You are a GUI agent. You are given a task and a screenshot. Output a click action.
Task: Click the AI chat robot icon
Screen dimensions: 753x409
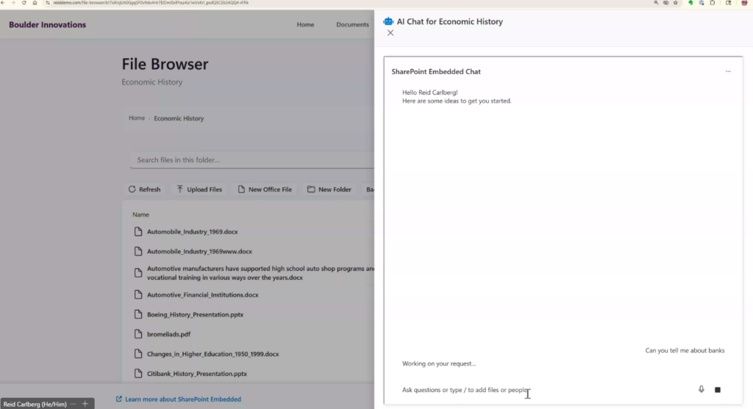click(x=388, y=21)
